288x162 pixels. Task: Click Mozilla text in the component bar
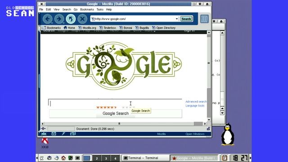point(161,134)
